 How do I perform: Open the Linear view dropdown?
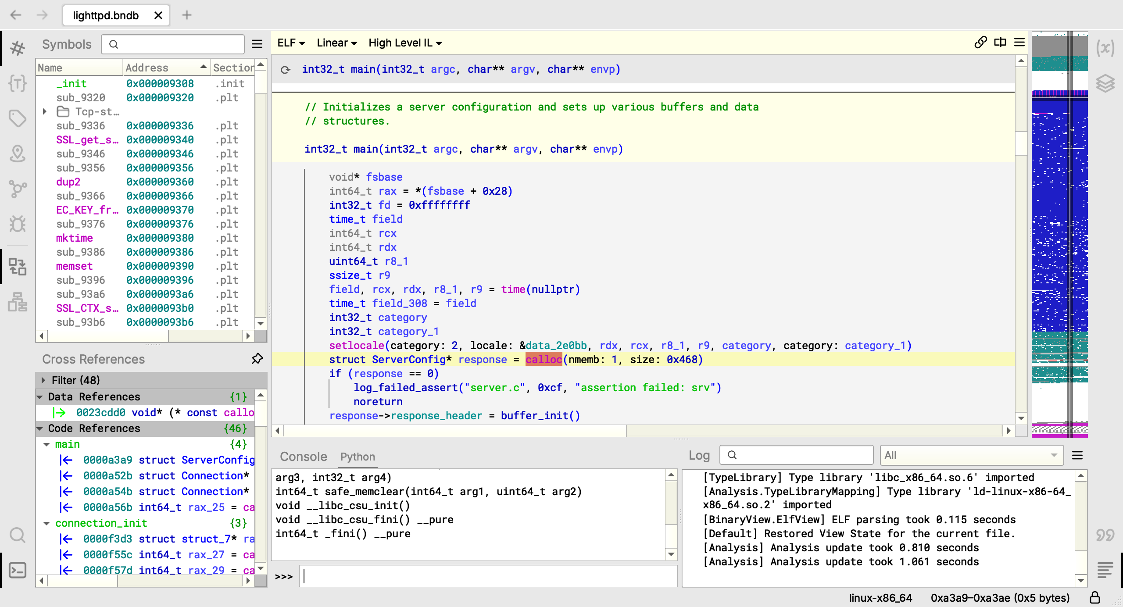pyautogui.click(x=336, y=43)
